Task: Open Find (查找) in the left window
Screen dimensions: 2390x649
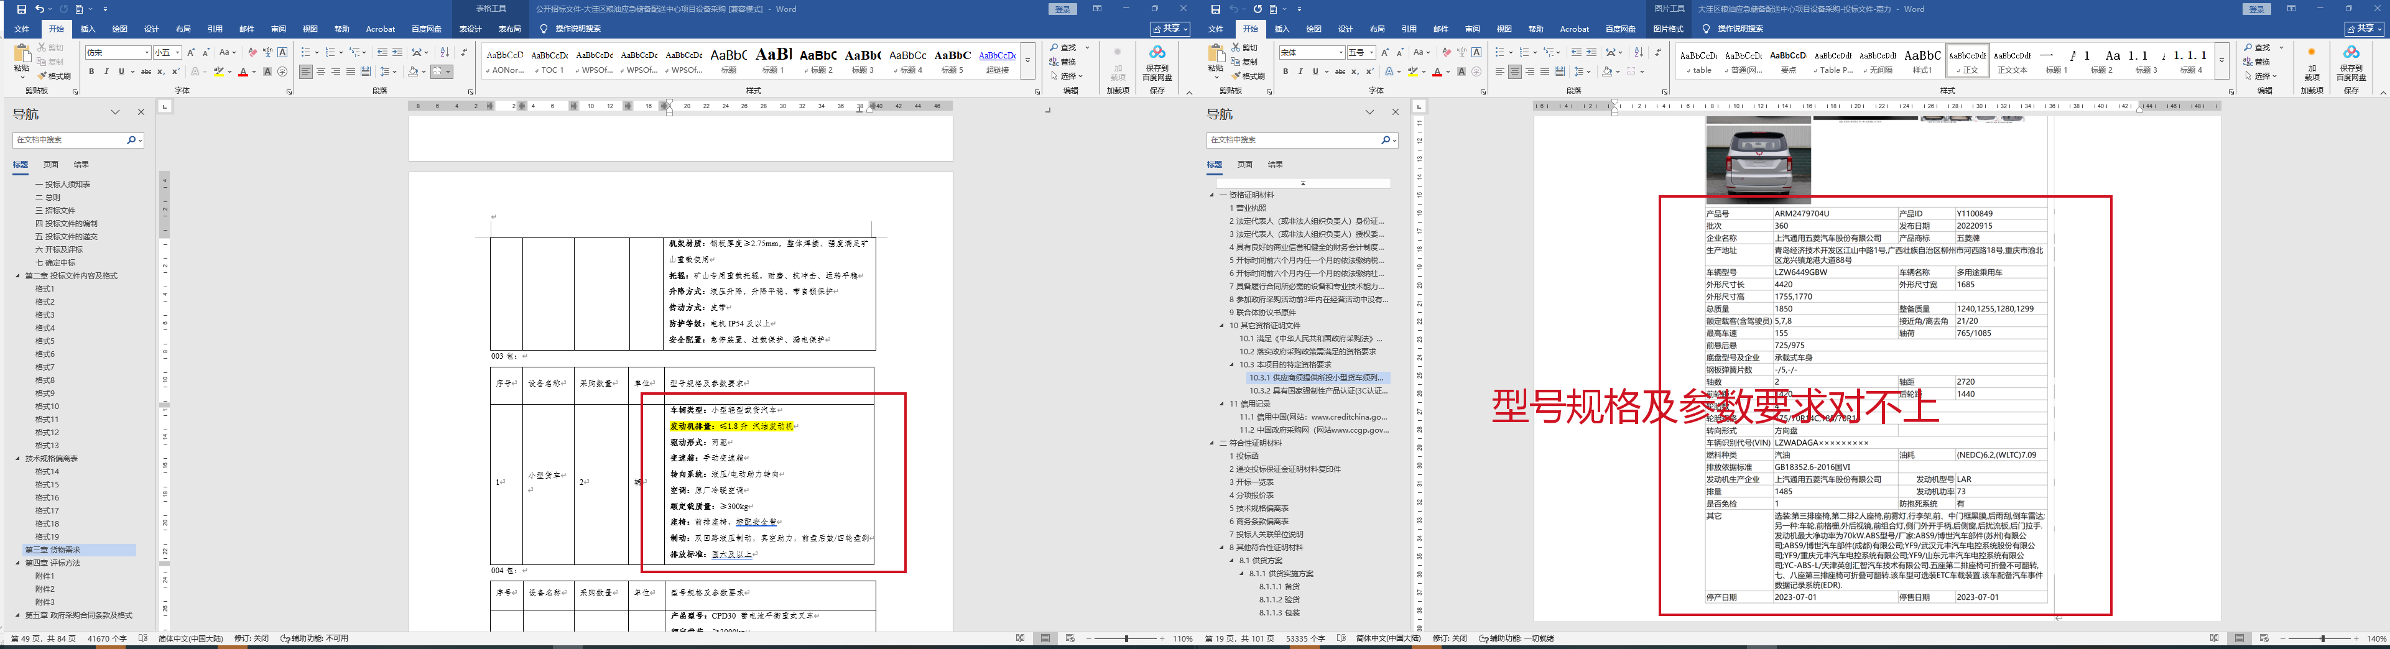Action: (x=1063, y=48)
